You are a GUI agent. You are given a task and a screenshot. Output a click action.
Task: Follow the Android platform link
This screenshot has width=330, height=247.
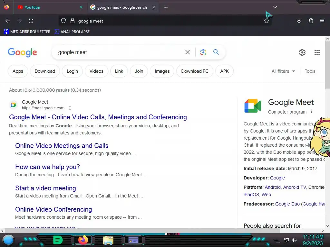tap(273, 187)
